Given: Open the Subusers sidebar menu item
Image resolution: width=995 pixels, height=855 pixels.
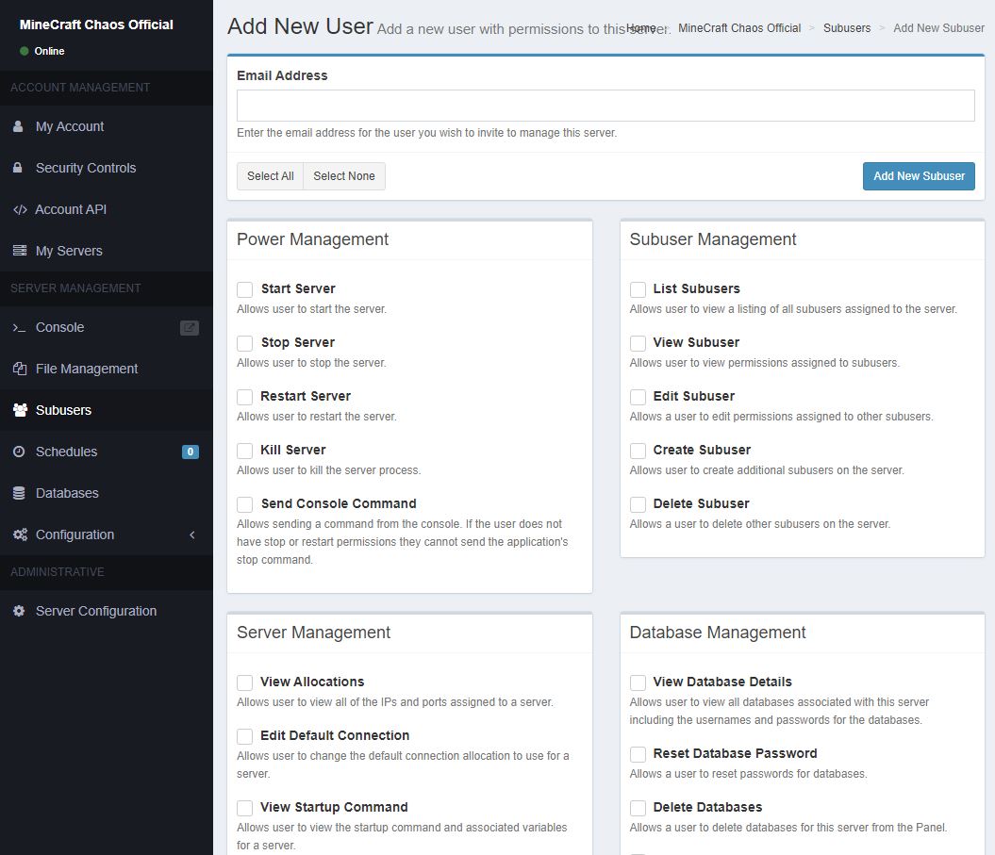Looking at the screenshot, I should click(63, 410).
